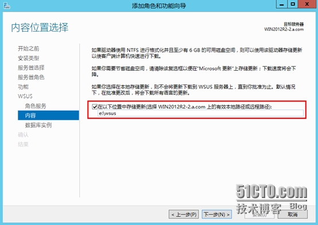This screenshot has height=225, width=318.
Task: Click the 取消 cancel button
Action: pyautogui.click(x=292, y=215)
